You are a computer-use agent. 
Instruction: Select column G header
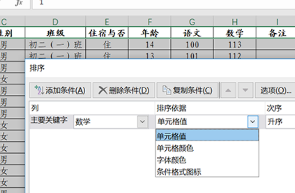[x=192, y=21]
